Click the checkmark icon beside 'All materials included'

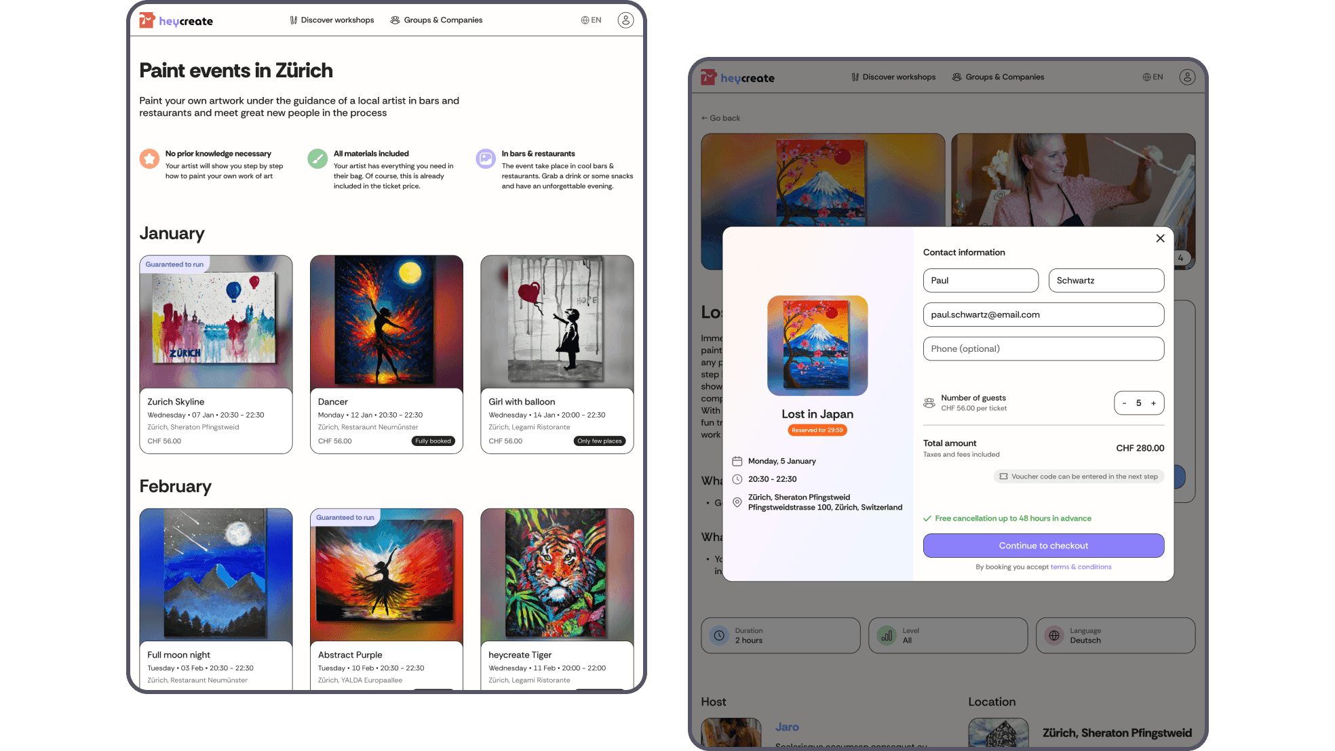(x=317, y=159)
